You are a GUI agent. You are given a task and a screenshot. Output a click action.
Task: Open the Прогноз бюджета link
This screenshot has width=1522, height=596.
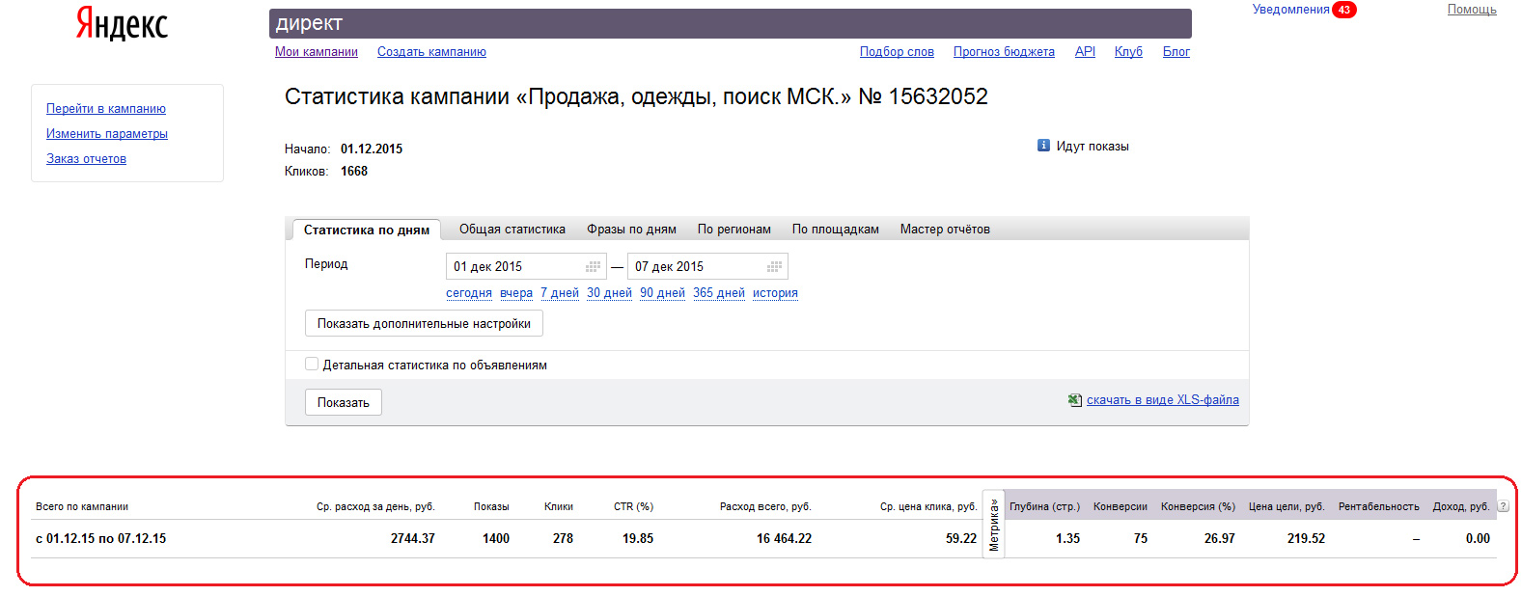point(1004,52)
